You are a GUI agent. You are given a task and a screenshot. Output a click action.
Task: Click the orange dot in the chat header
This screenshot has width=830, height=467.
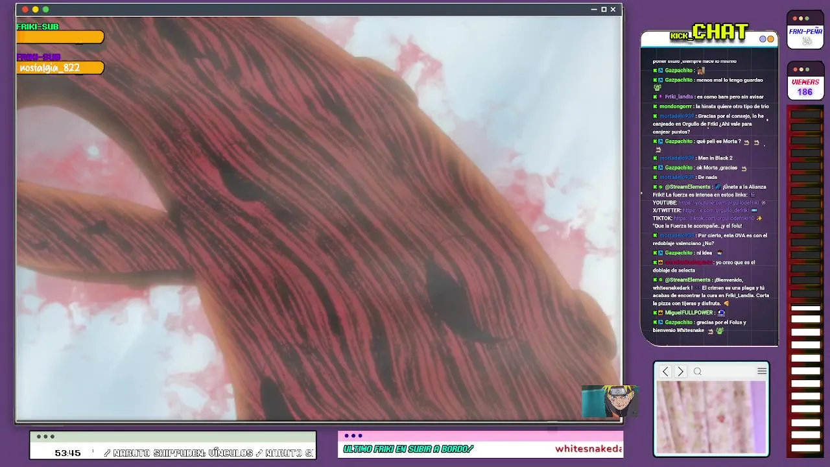[x=770, y=39]
